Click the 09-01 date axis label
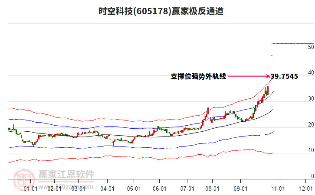 click(240, 188)
